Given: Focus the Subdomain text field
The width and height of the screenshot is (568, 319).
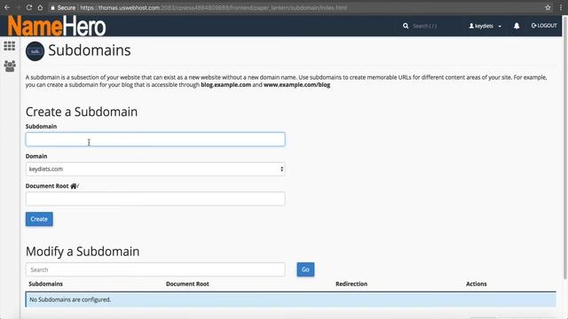Looking at the screenshot, I should coord(155,139).
